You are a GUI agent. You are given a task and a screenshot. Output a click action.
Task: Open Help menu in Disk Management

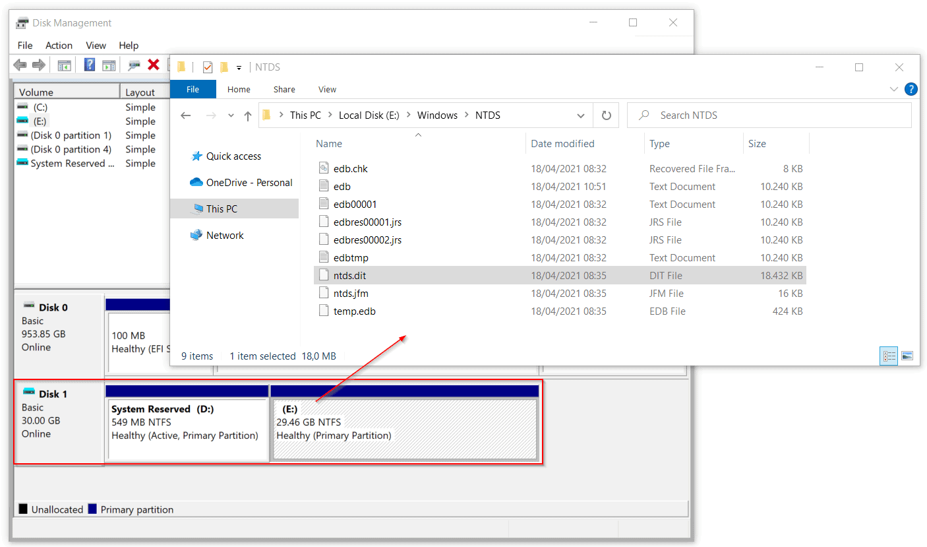(x=129, y=46)
